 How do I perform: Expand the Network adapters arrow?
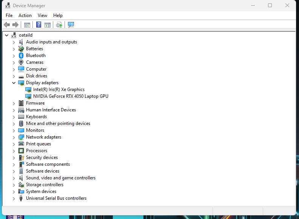point(14,137)
